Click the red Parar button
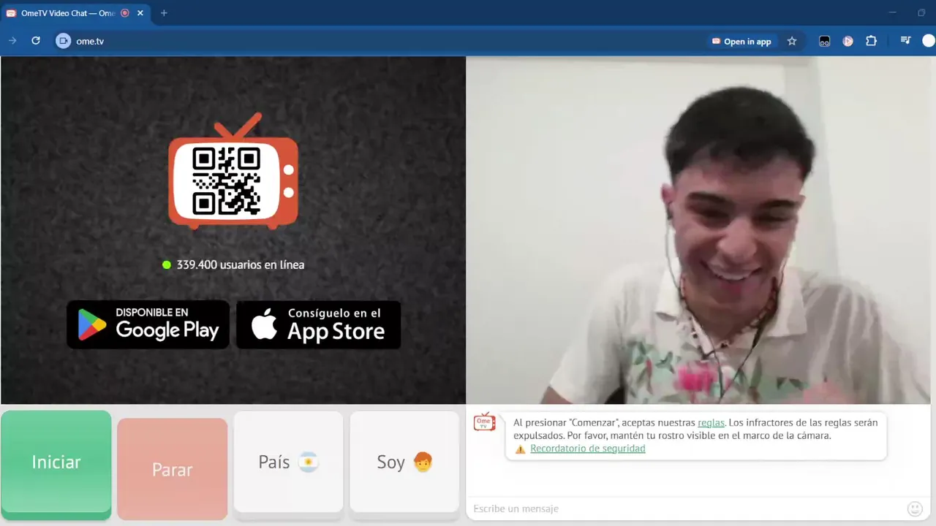This screenshot has height=526, width=936. coord(172,468)
